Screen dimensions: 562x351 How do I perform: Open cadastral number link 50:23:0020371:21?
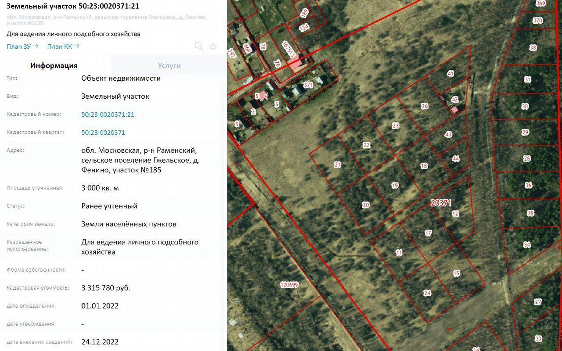pyautogui.click(x=108, y=115)
